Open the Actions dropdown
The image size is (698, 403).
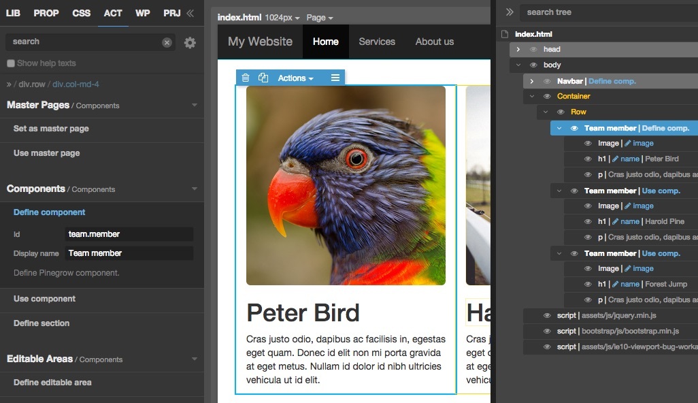click(x=295, y=78)
